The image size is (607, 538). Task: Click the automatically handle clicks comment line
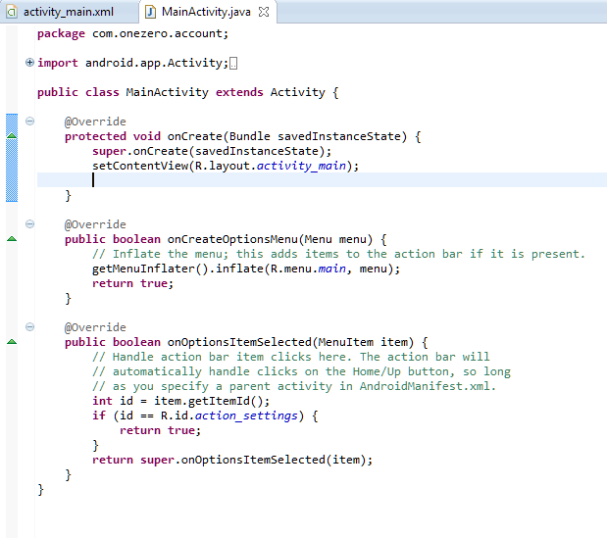(x=301, y=371)
